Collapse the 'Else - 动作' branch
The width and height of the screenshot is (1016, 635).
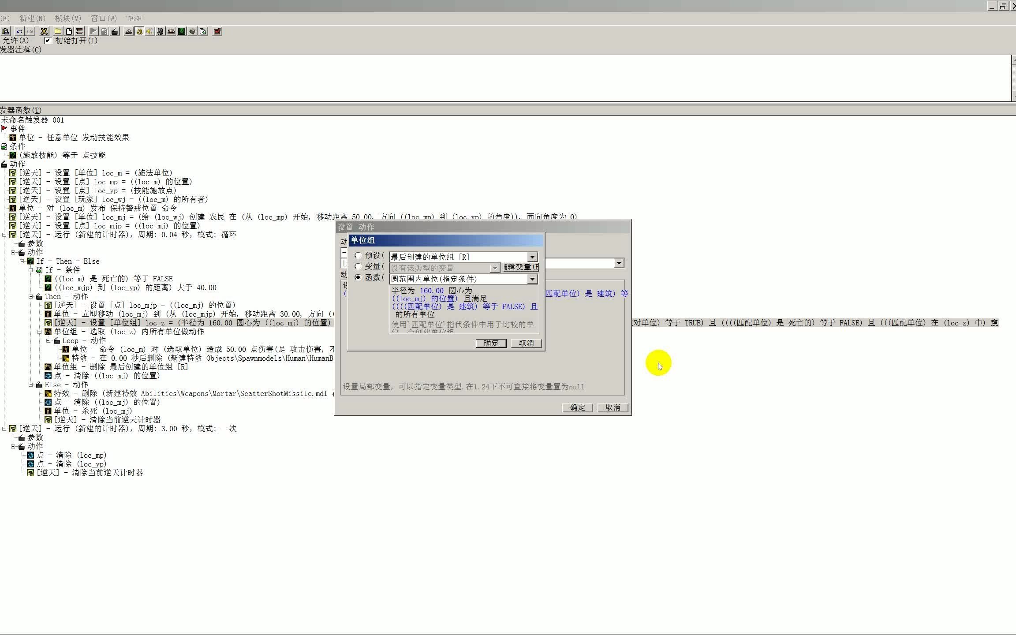click(x=31, y=385)
